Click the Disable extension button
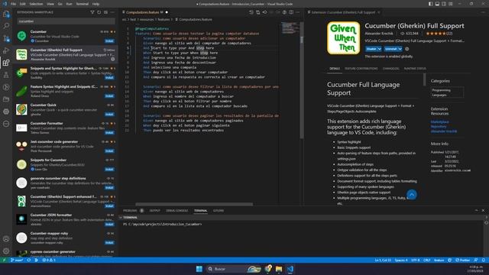This screenshot has height=275, width=489. pos(371,49)
